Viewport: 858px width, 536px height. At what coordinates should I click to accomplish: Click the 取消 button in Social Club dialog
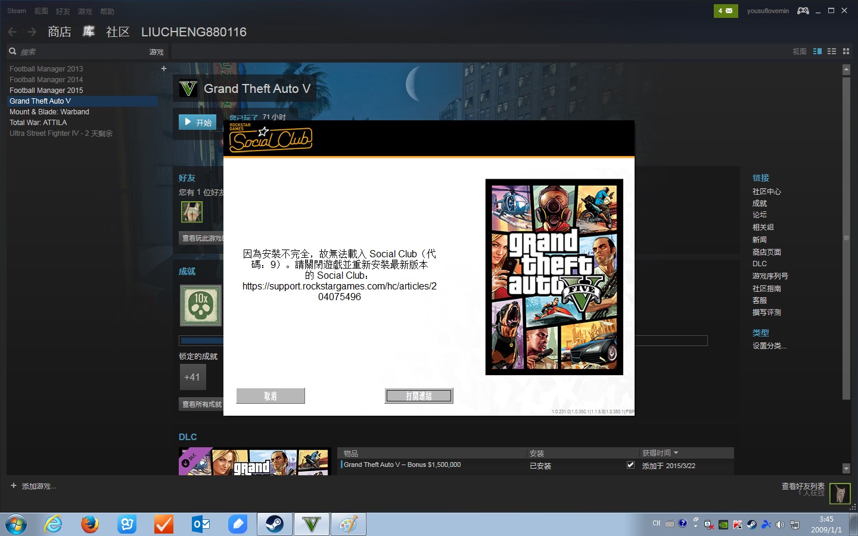(x=271, y=396)
